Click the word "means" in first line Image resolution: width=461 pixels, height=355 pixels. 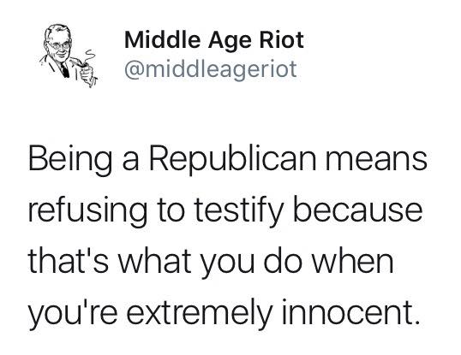coord(376,162)
